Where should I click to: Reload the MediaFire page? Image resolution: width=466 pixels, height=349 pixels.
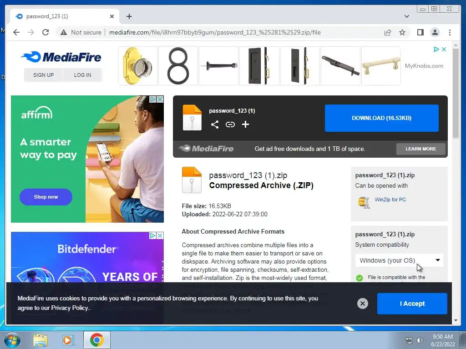tap(46, 32)
